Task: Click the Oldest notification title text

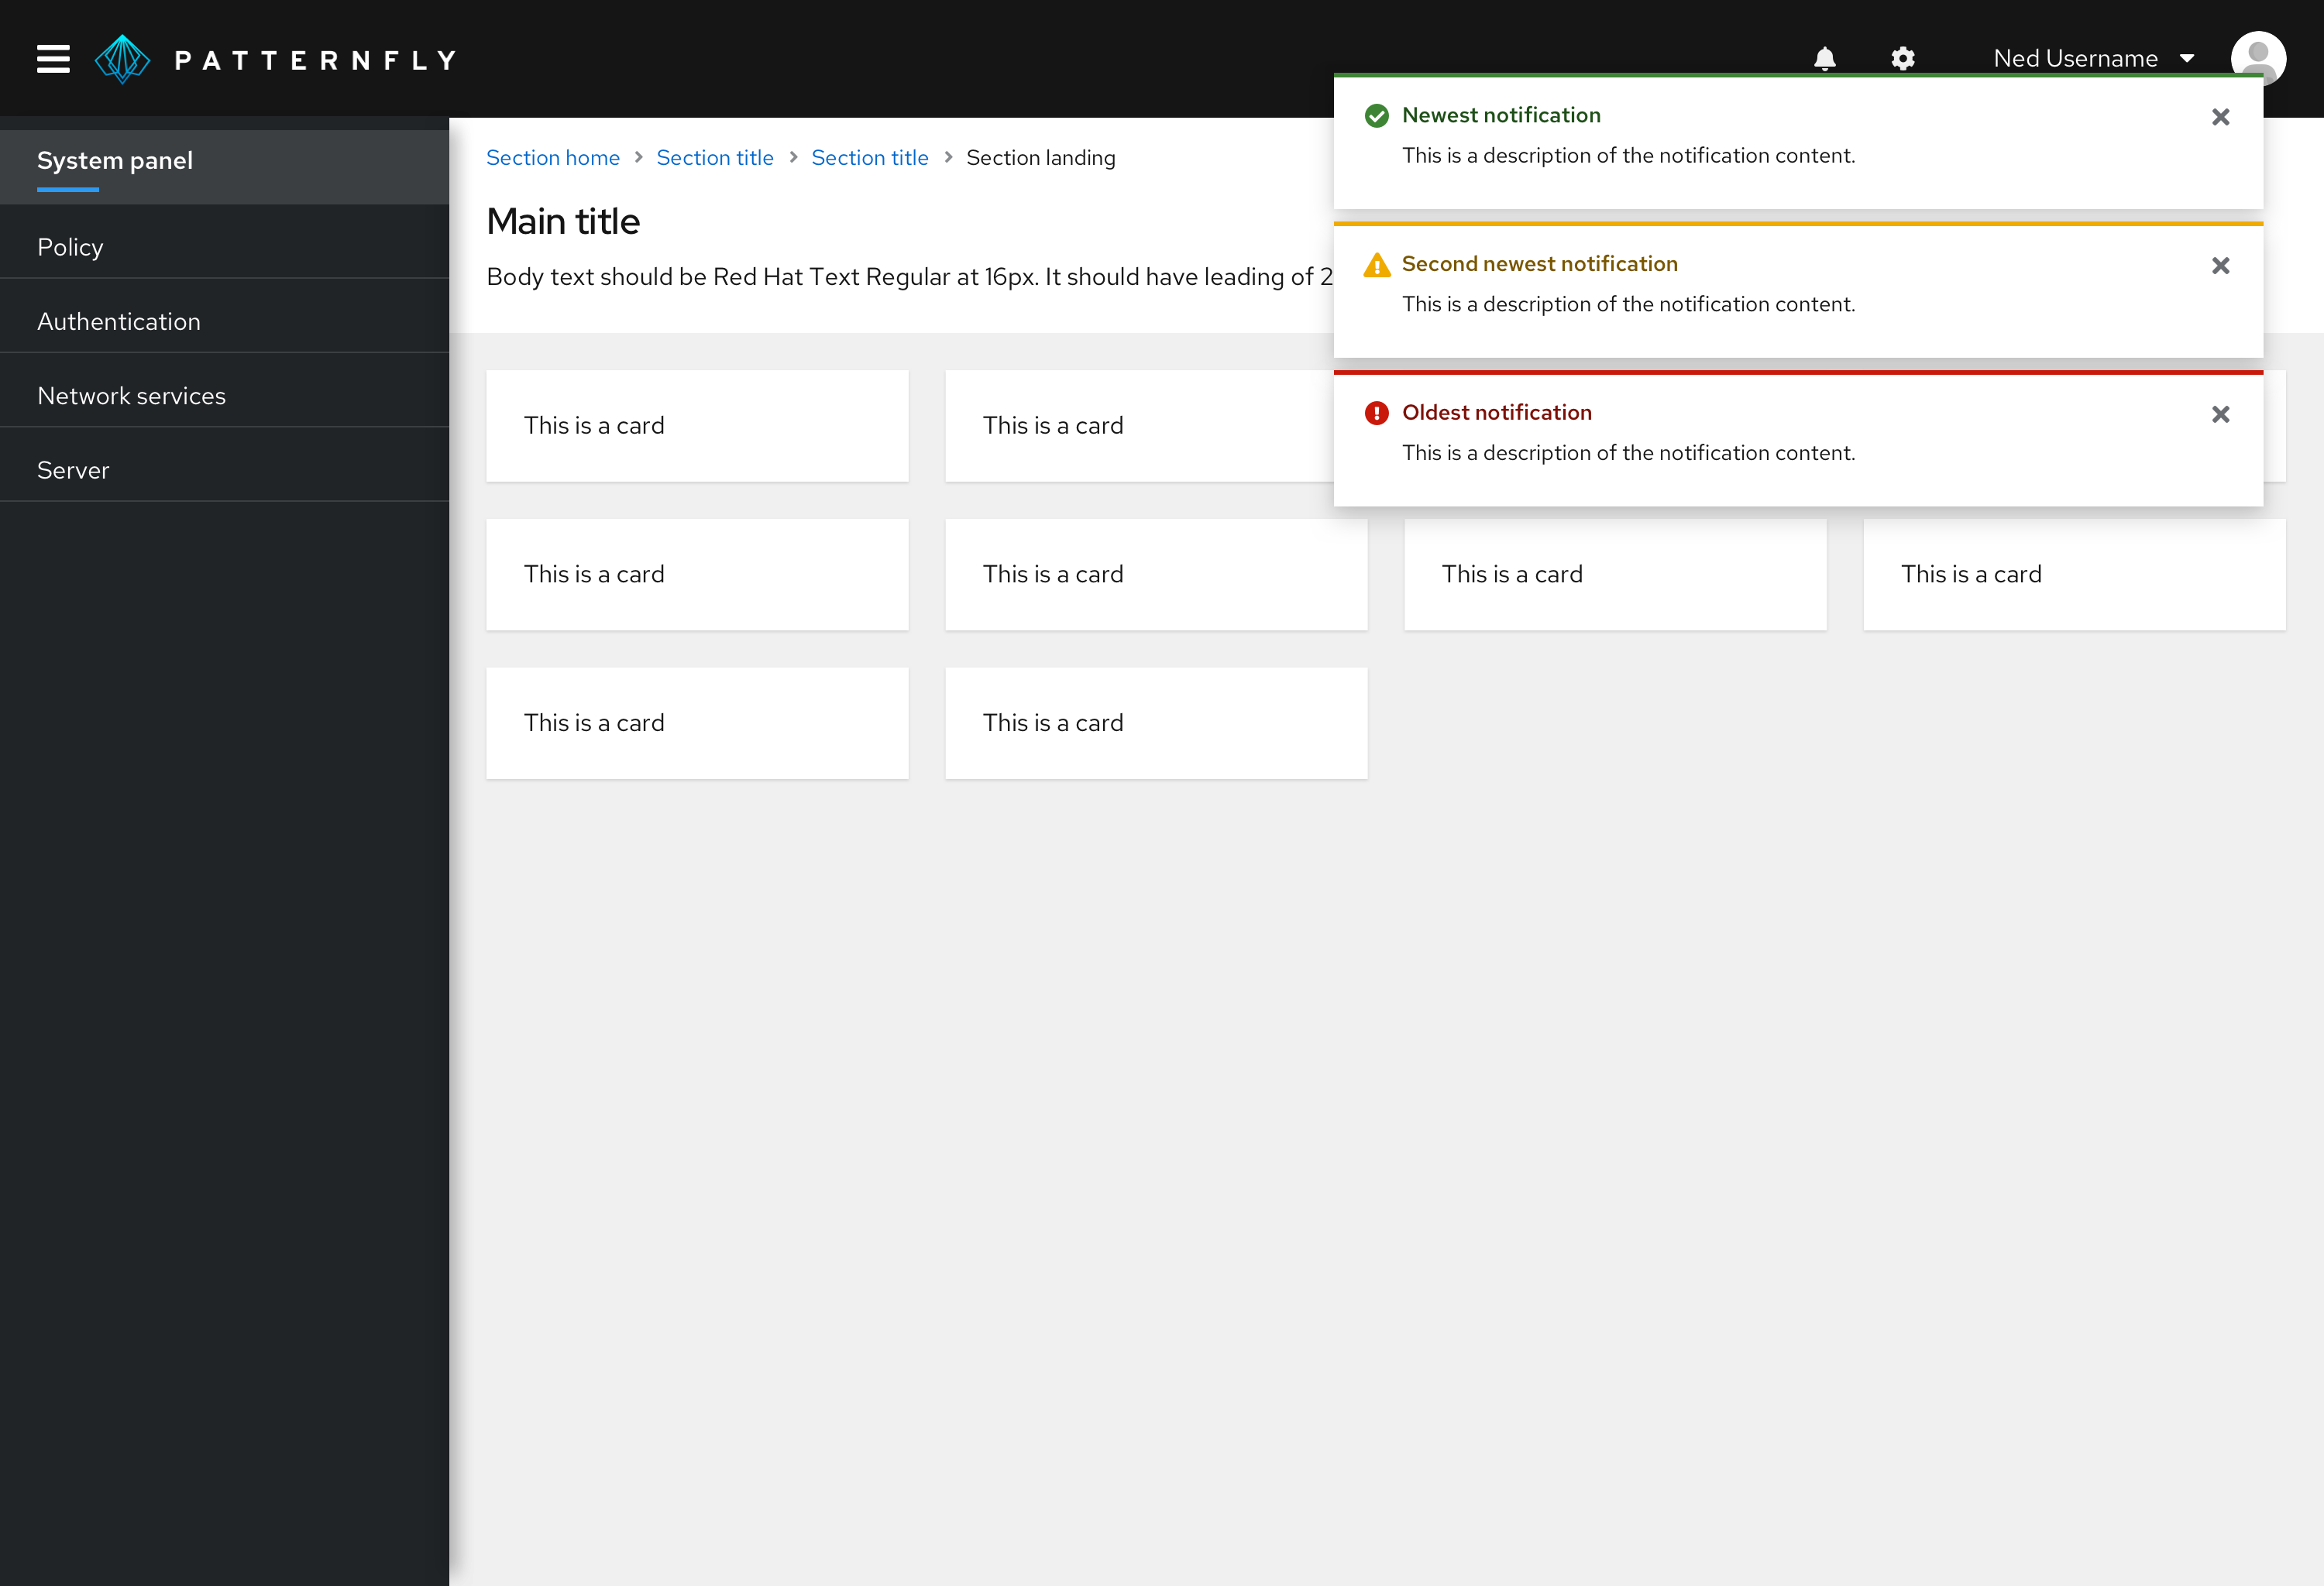Action: pyautogui.click(x=1496, y=413)
